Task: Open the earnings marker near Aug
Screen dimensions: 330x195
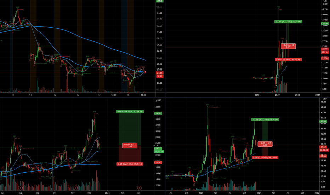Action: click(x=21, y=188)
